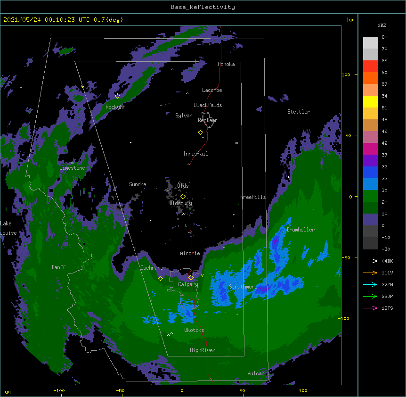Image resolution: width=406 pixels, height=397 pixels.
Task: Click the cyan 27ZW arrow in legend
Action: [370, 284]
